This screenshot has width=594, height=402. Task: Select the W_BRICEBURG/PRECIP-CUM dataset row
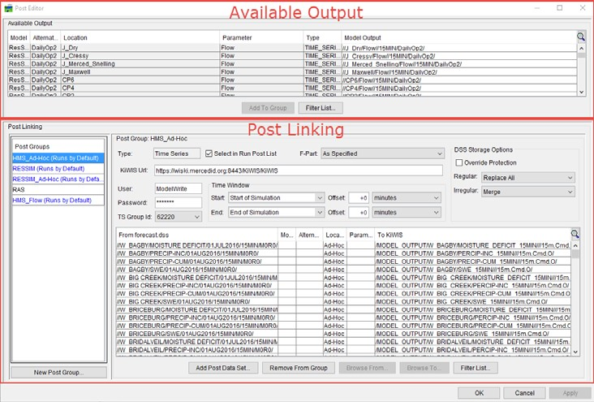coord(343,326)
